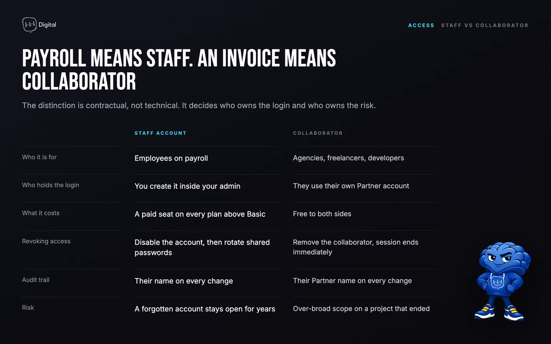
Task: Click the 'Who it is for' row label
Action: pos(39,157)
